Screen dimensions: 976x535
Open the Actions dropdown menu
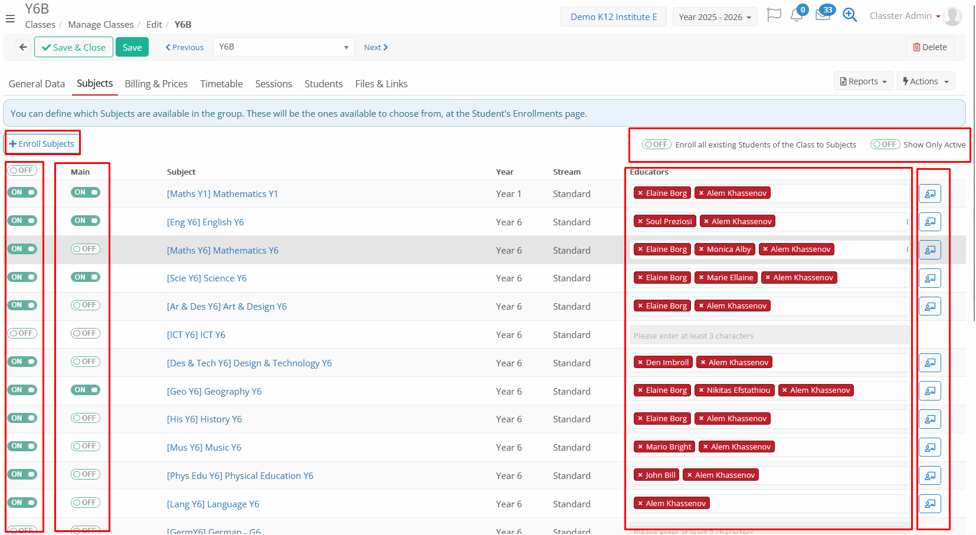pyautogui.click(x=925, y=81)
